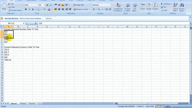Set vertical Top Align
Viewport: 192px width, 108px height.
[x=56, y=5]
